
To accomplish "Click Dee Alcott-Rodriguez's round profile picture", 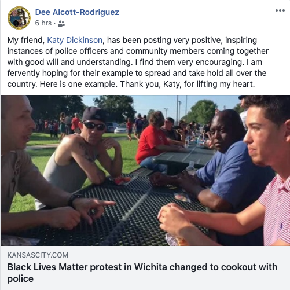I will 19,18.
